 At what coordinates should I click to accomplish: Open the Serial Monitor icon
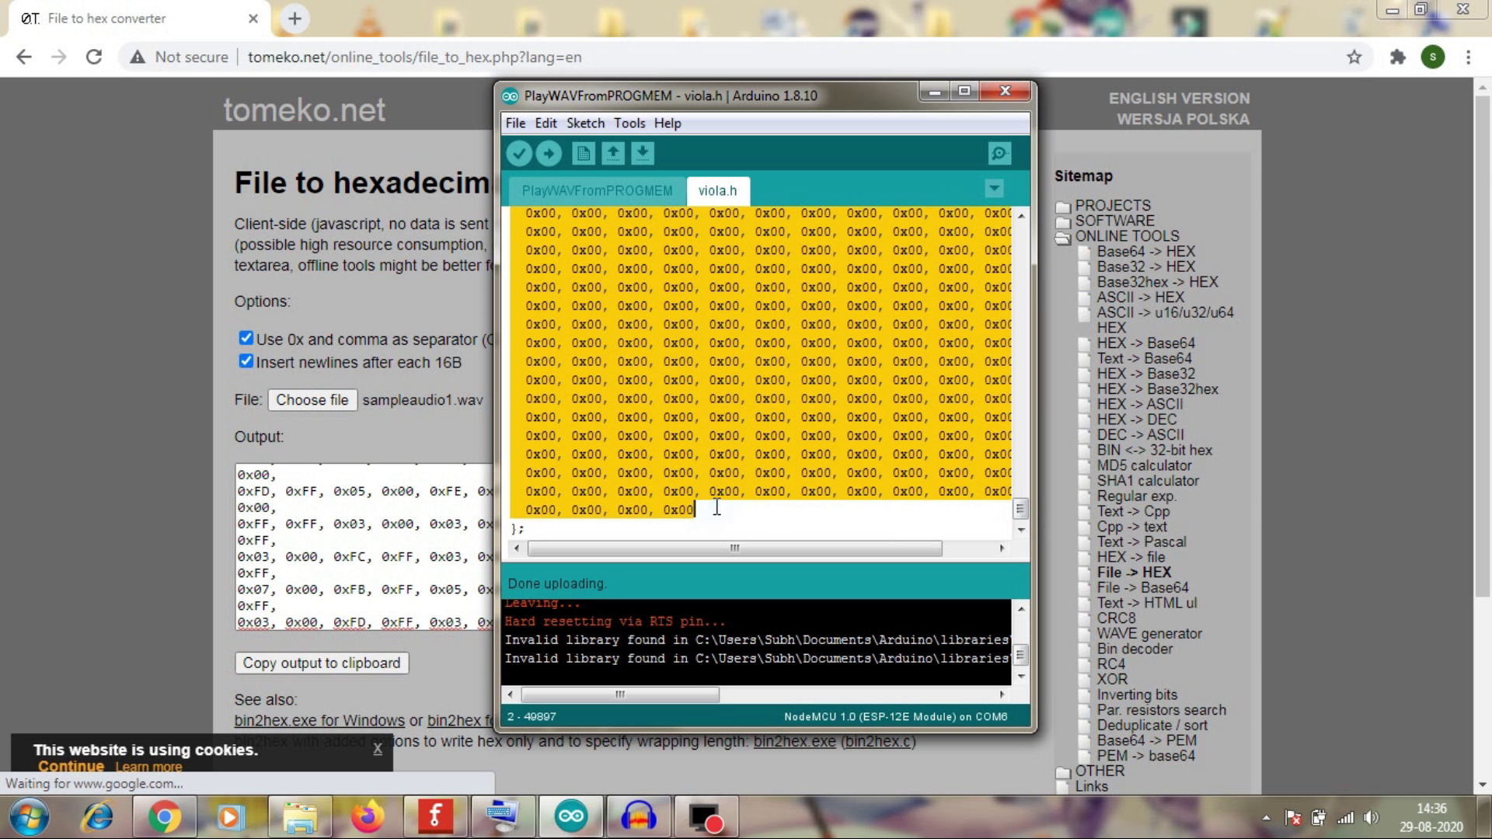tap(999, 154)
